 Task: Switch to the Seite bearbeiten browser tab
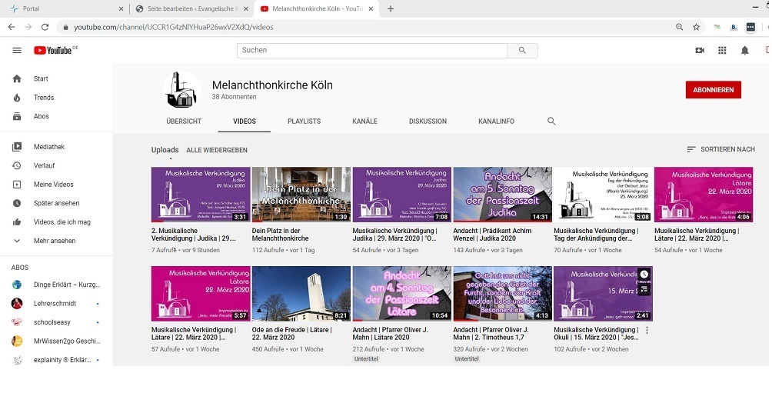192,9
